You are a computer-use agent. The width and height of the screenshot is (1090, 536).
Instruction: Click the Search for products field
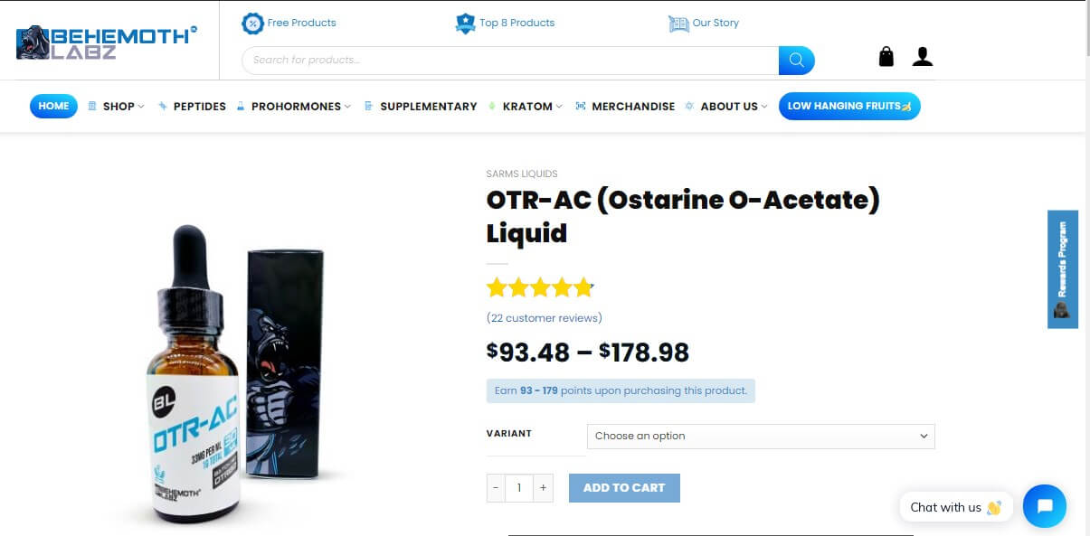[x=510, y=61]
